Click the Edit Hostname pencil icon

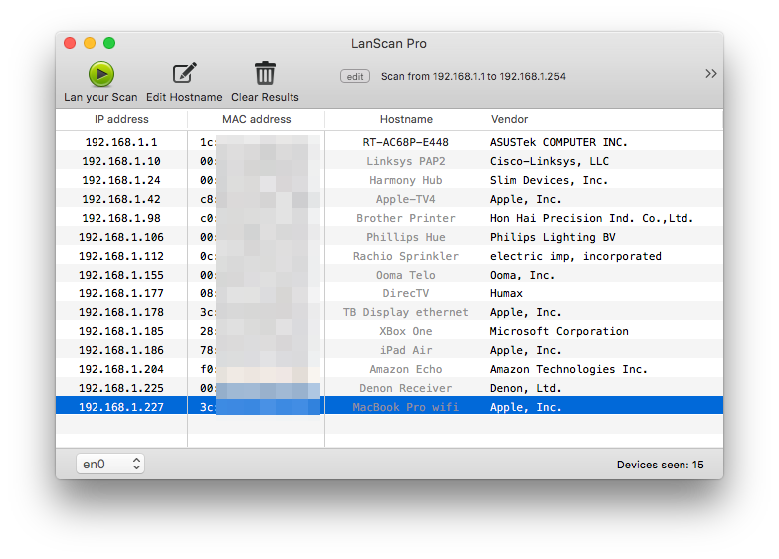coord(184,73)
